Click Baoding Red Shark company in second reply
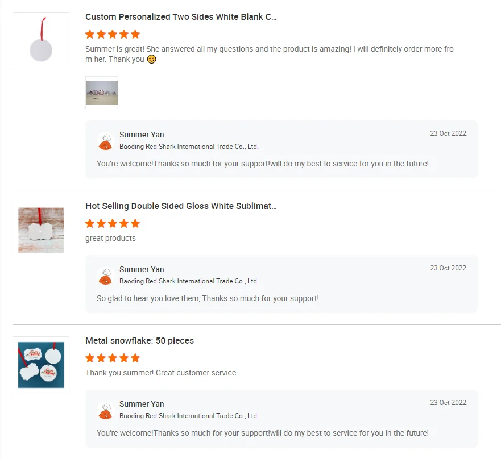This screenshot has width=501, height=459. tap(189, 281)
